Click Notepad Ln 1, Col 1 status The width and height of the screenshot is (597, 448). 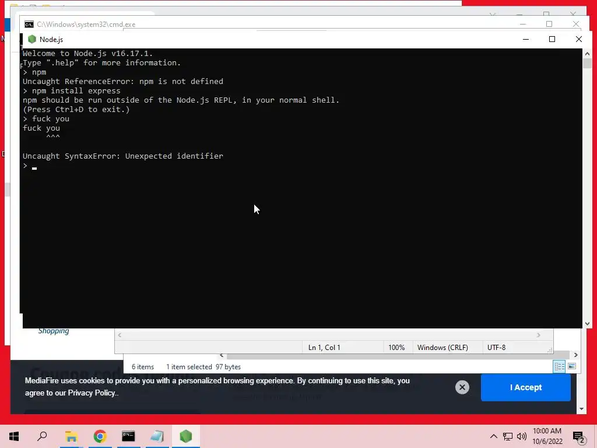(324, 348)
